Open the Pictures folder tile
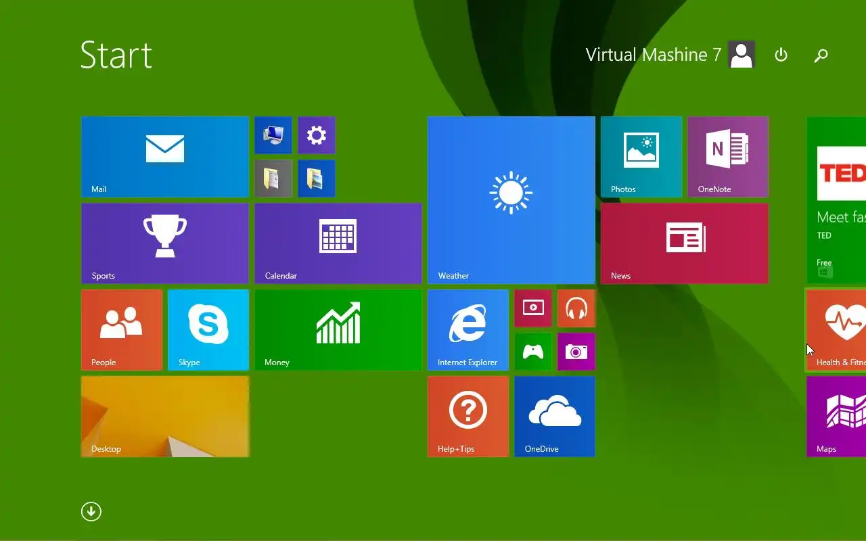This screenshot has height=541, width=866. pyautogui.click(x=317, y=179)
